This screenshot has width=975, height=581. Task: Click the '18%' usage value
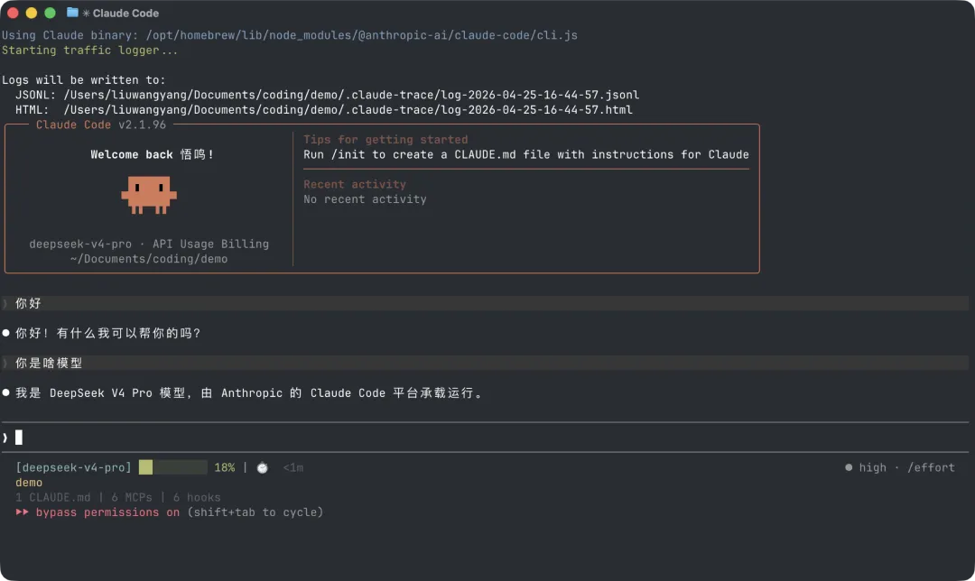(x=225, y=467)
